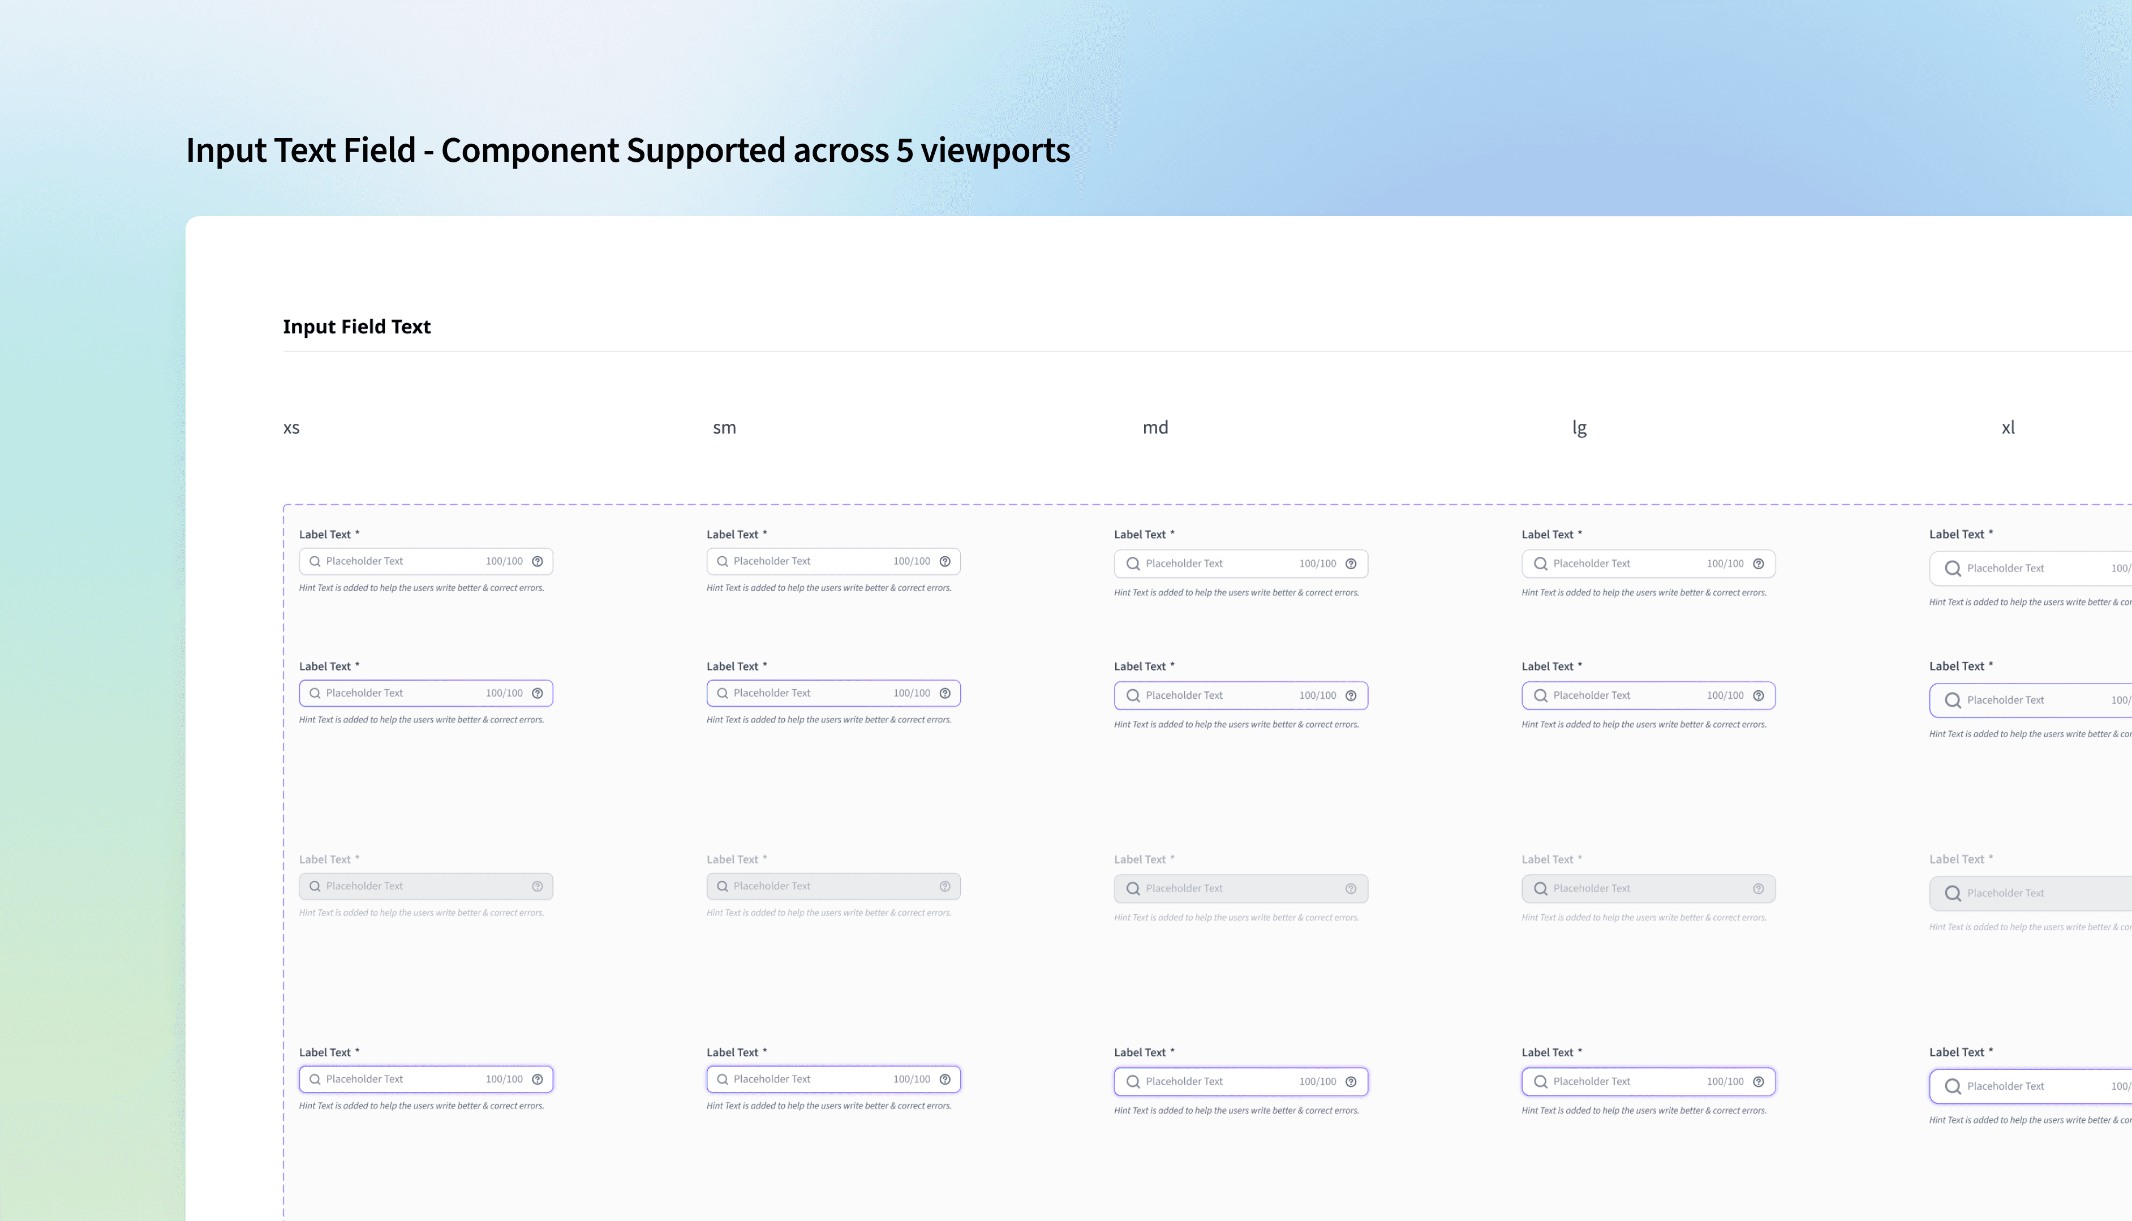
Task: Focus the Placeholder Text input in sm top row
Action: pos(833,562)
